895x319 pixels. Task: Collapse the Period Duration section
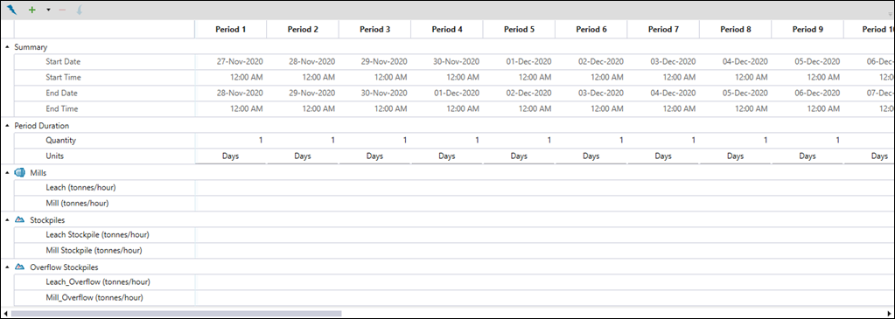tap(7, 126)
